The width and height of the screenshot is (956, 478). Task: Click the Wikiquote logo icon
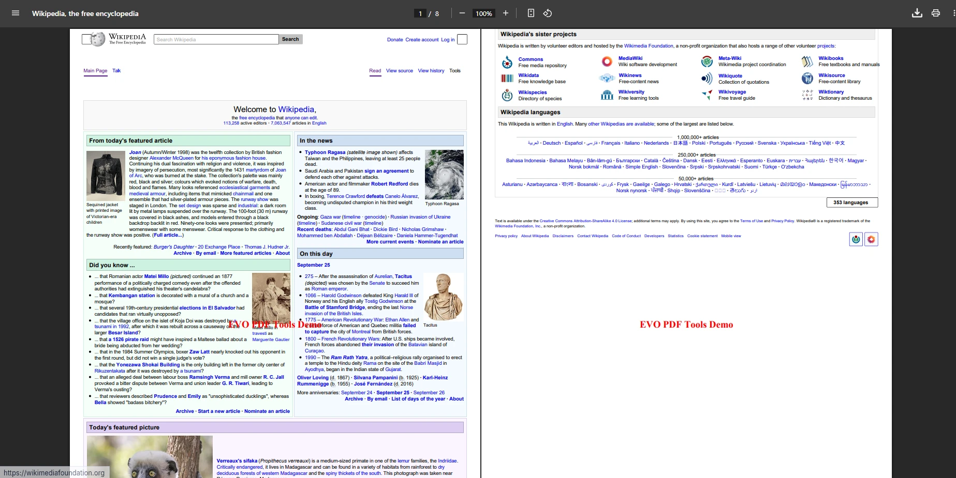click(x=707, y=79)
